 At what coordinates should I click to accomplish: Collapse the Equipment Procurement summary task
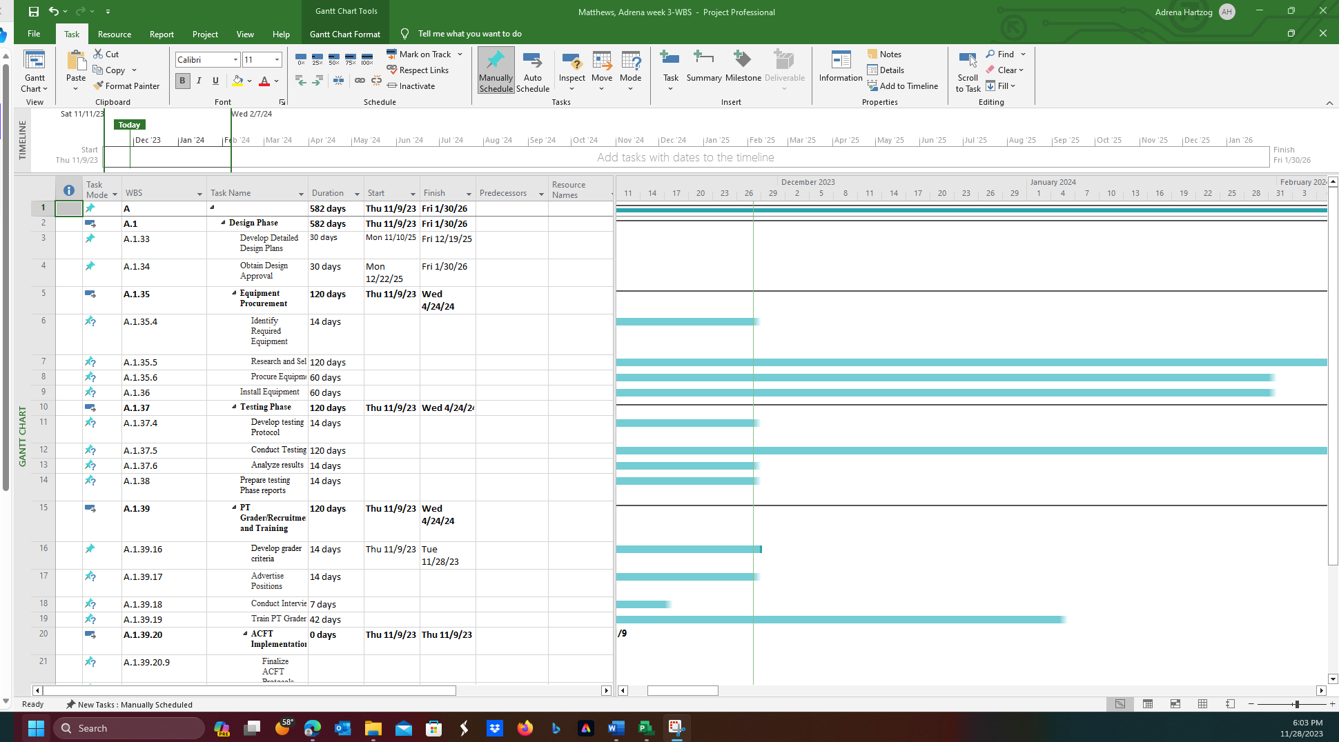click(234, 292)
